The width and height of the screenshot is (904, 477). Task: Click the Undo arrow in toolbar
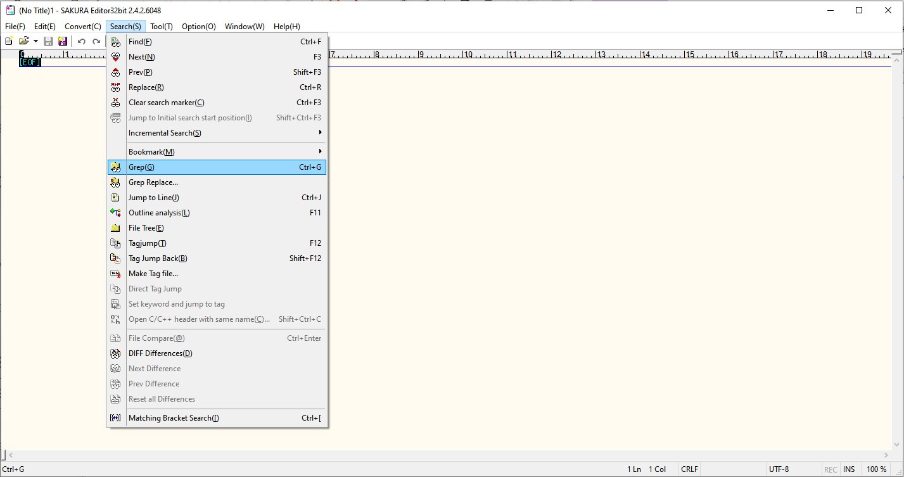point(82,41)
